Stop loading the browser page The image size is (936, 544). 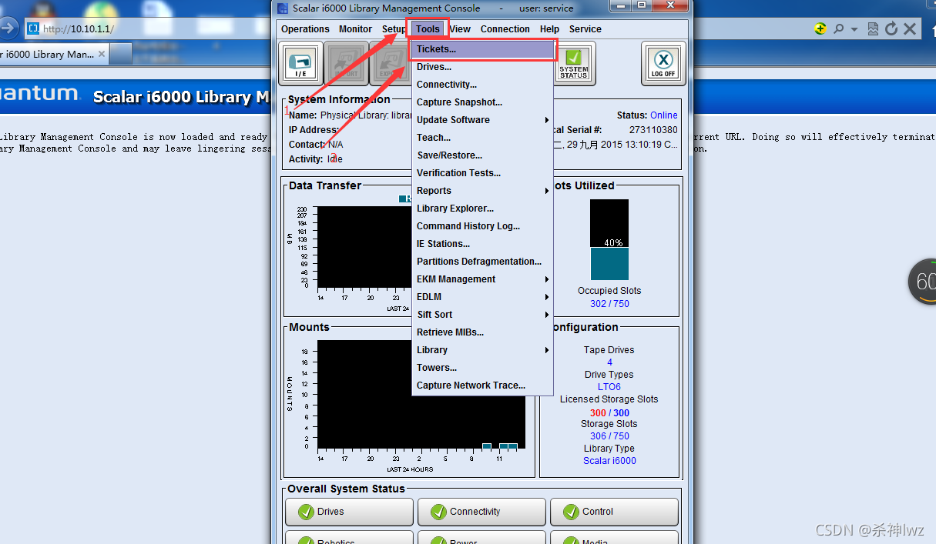coord(910,28)
